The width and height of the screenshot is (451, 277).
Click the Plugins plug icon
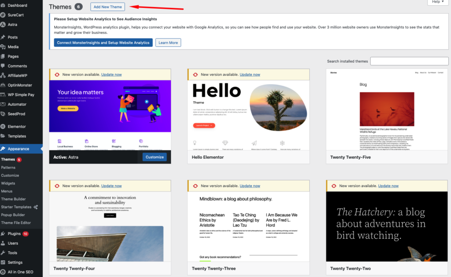(4, 234)
